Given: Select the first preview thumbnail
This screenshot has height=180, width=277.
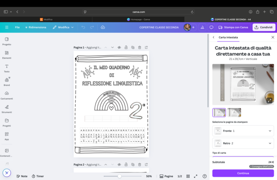Looking at the screenshot, I should coord(219,113).
